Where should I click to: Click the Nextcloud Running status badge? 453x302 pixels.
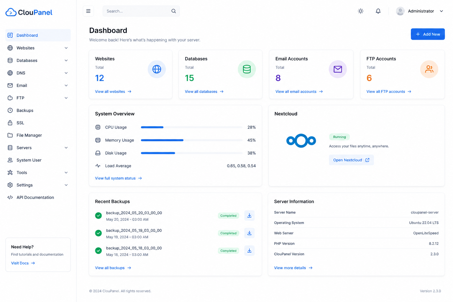pyautogui.click(x=339, y=137)
